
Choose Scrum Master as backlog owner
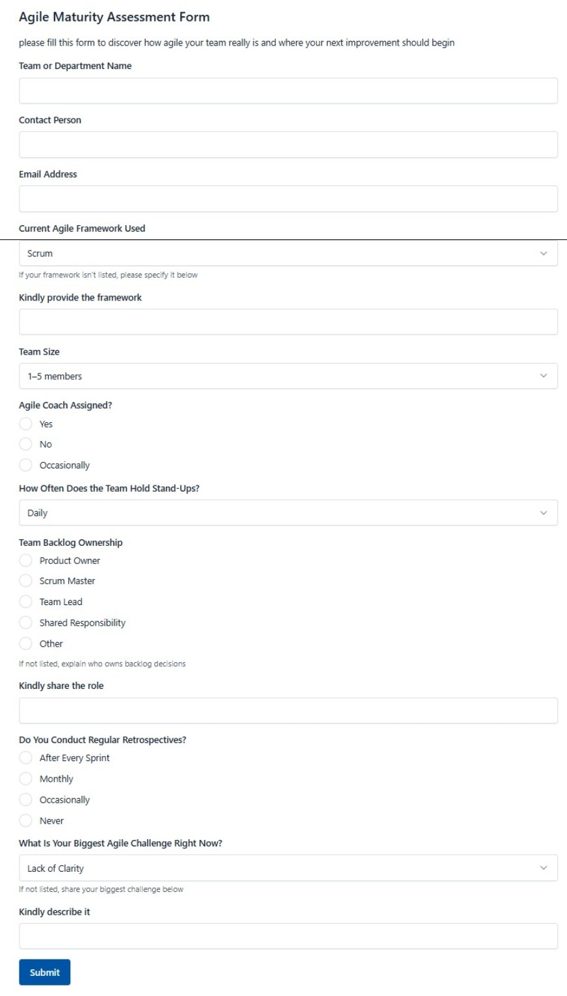[x=26, y=580]
